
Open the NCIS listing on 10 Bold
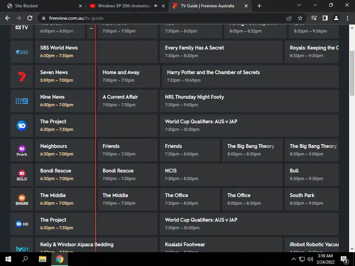pos(221,175)
